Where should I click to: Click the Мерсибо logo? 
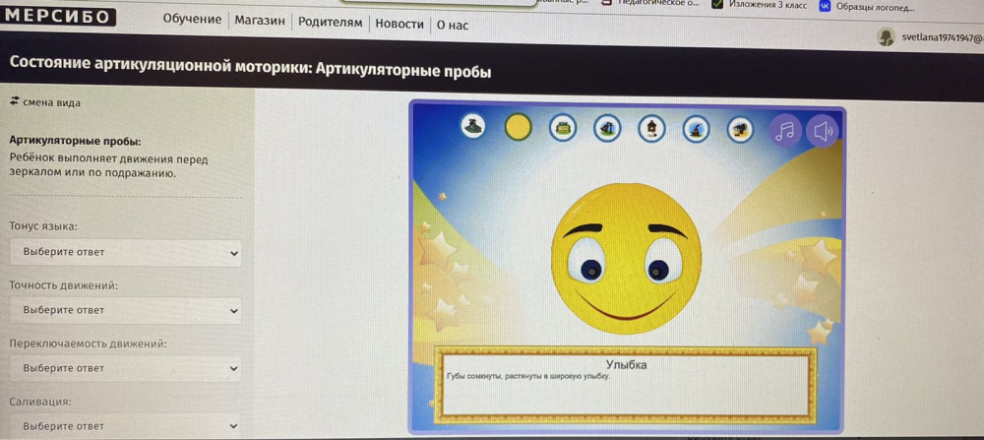point(57,16)
